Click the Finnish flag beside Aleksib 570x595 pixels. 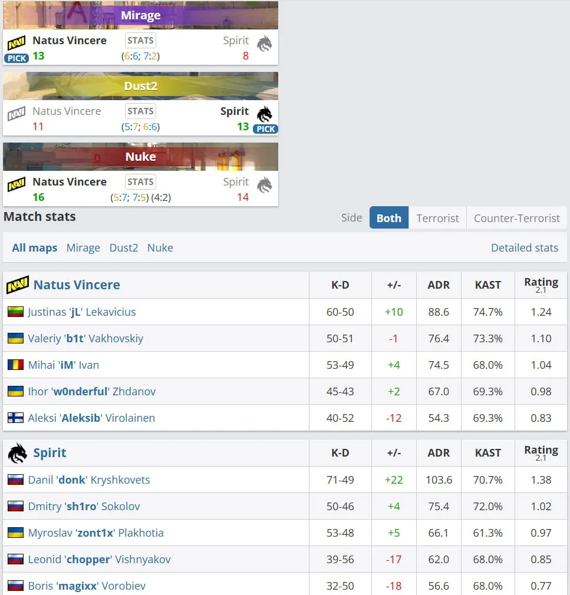pos(15,418)
